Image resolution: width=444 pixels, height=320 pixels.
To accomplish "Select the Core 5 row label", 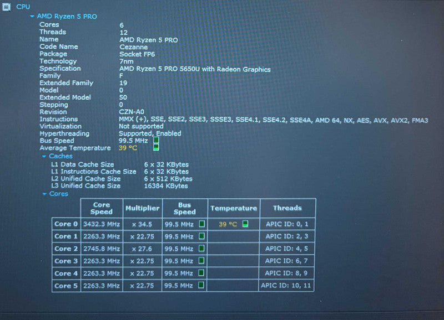I will (66, 286).
